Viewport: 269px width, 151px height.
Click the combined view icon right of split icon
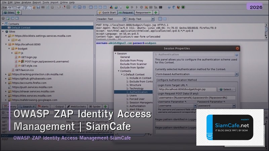[165, 19]
